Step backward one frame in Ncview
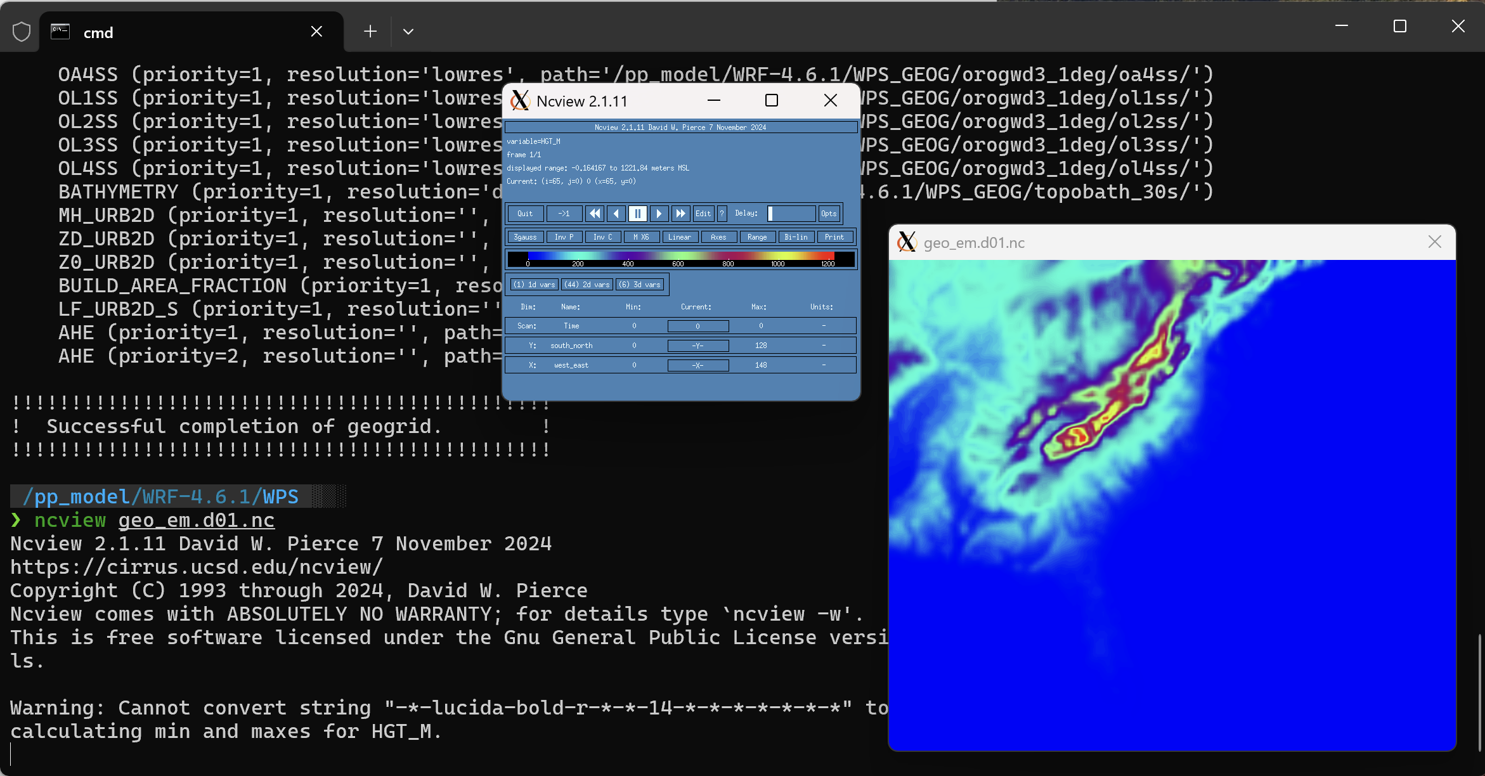The height and width of the screenshot is (776, 1485). click(x=616, y=214)
